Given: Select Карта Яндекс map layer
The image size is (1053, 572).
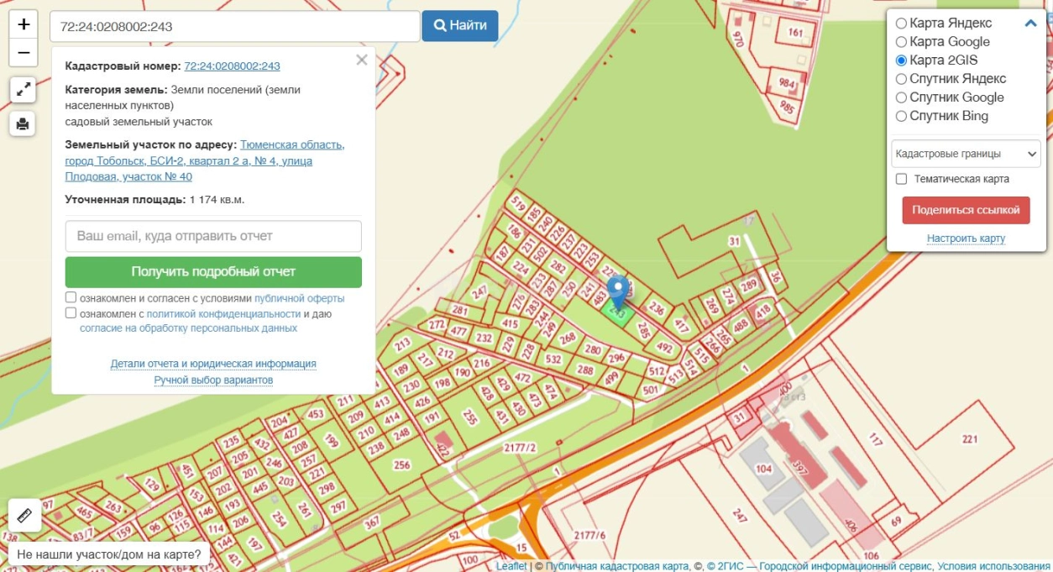Looking at the screenshot, I should coord(902,24).
